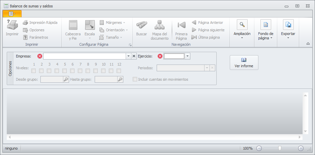Click the vertical scrollbar down arrow

coord(305,131)
